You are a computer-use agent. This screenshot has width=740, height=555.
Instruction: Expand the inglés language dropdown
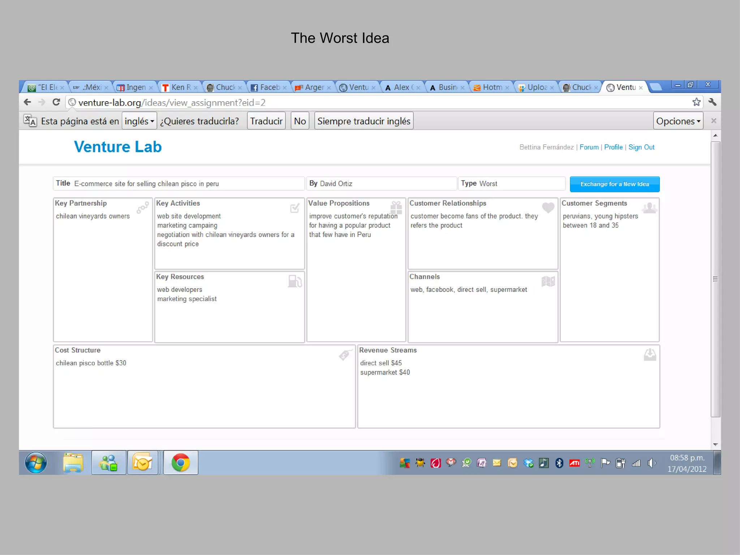click(139, 121)
